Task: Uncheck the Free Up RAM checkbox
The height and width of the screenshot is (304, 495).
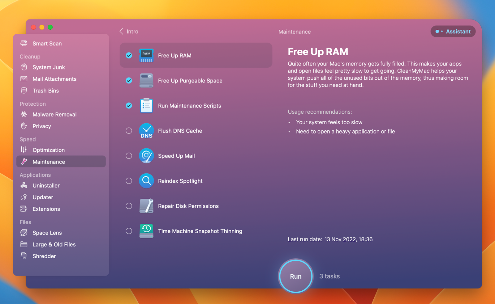Action: (129, 56)
